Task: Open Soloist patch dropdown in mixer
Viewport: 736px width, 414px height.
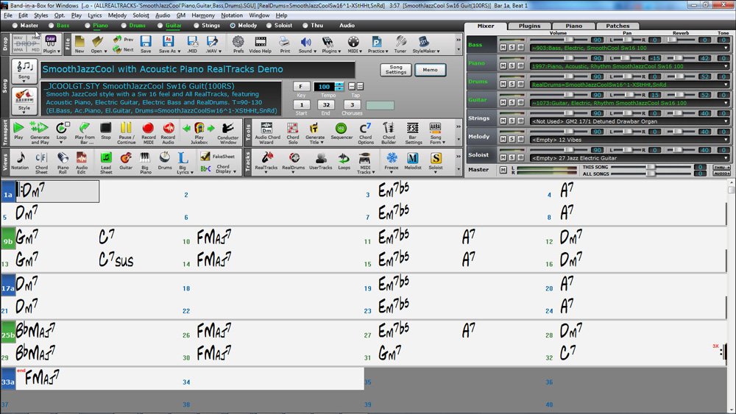Action: point(726,158)
